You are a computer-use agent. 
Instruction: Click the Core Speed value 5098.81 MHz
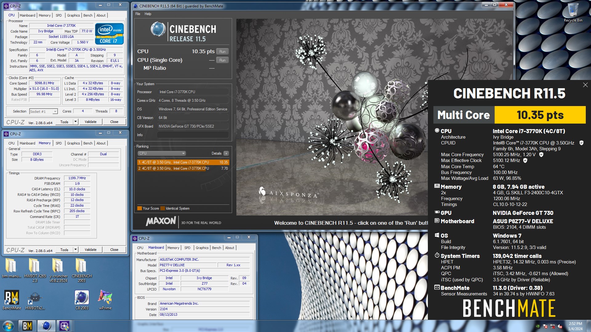pos(44,83)
